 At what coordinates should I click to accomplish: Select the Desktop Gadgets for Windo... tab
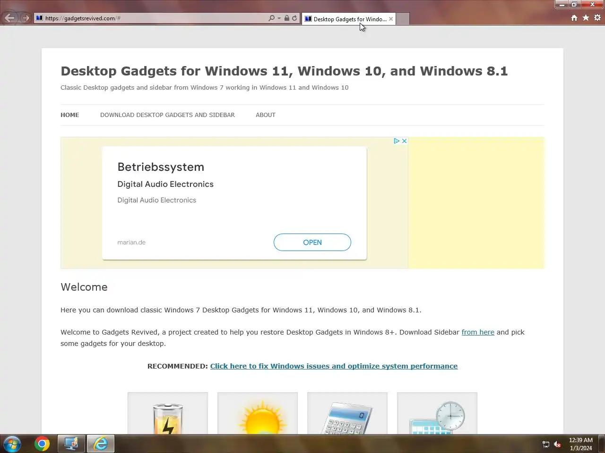[x=349, y=19]
